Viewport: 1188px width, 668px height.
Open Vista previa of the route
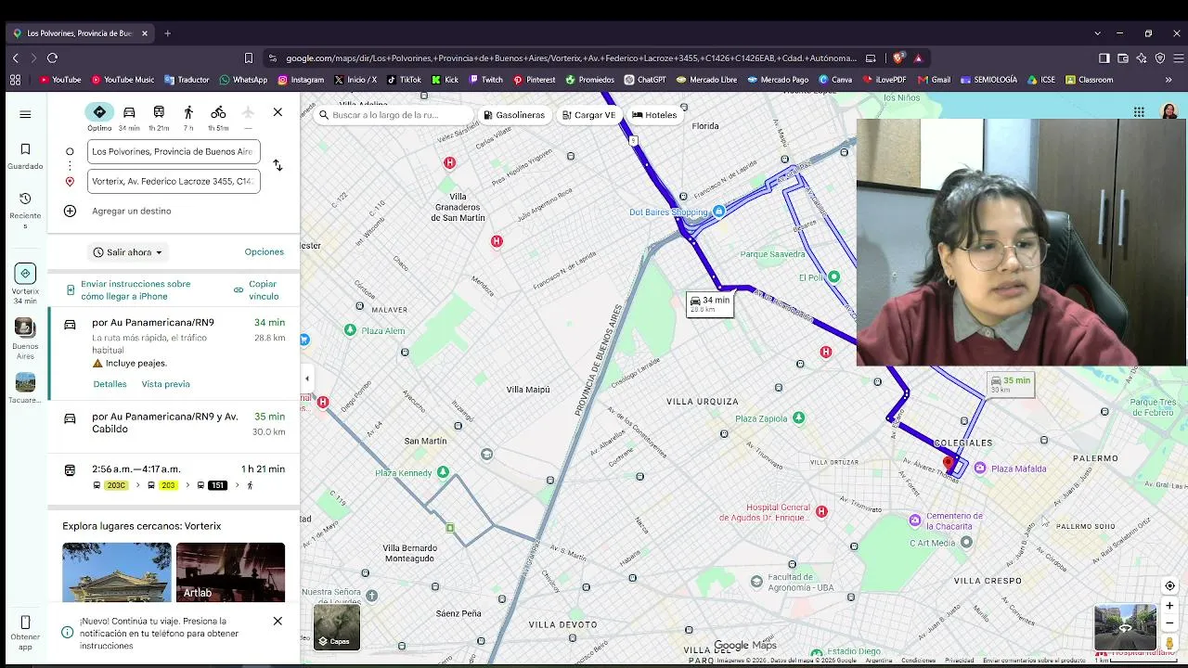[166, 384]
